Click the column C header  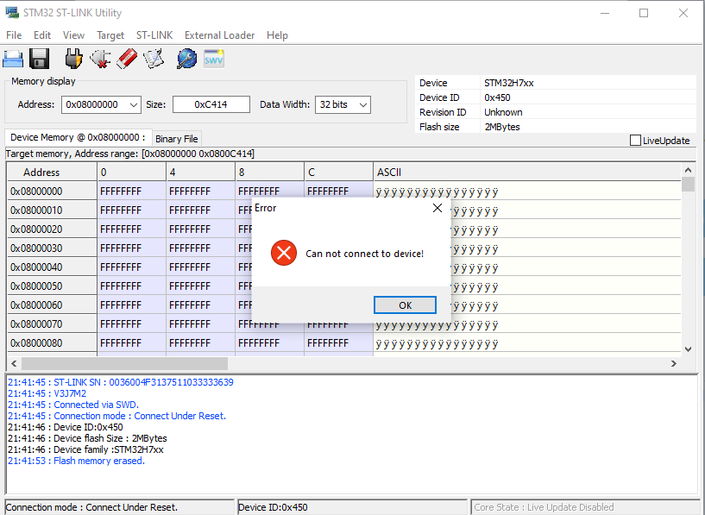click(338, 173)
